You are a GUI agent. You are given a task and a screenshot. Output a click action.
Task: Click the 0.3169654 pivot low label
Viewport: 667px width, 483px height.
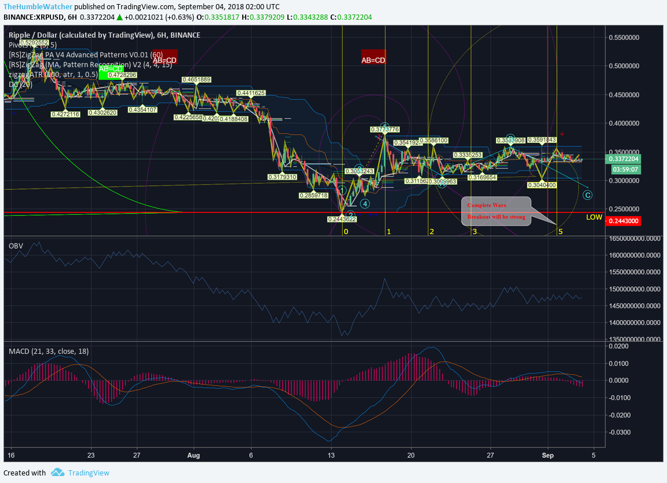pyautogui.click(x=482, y=177)
